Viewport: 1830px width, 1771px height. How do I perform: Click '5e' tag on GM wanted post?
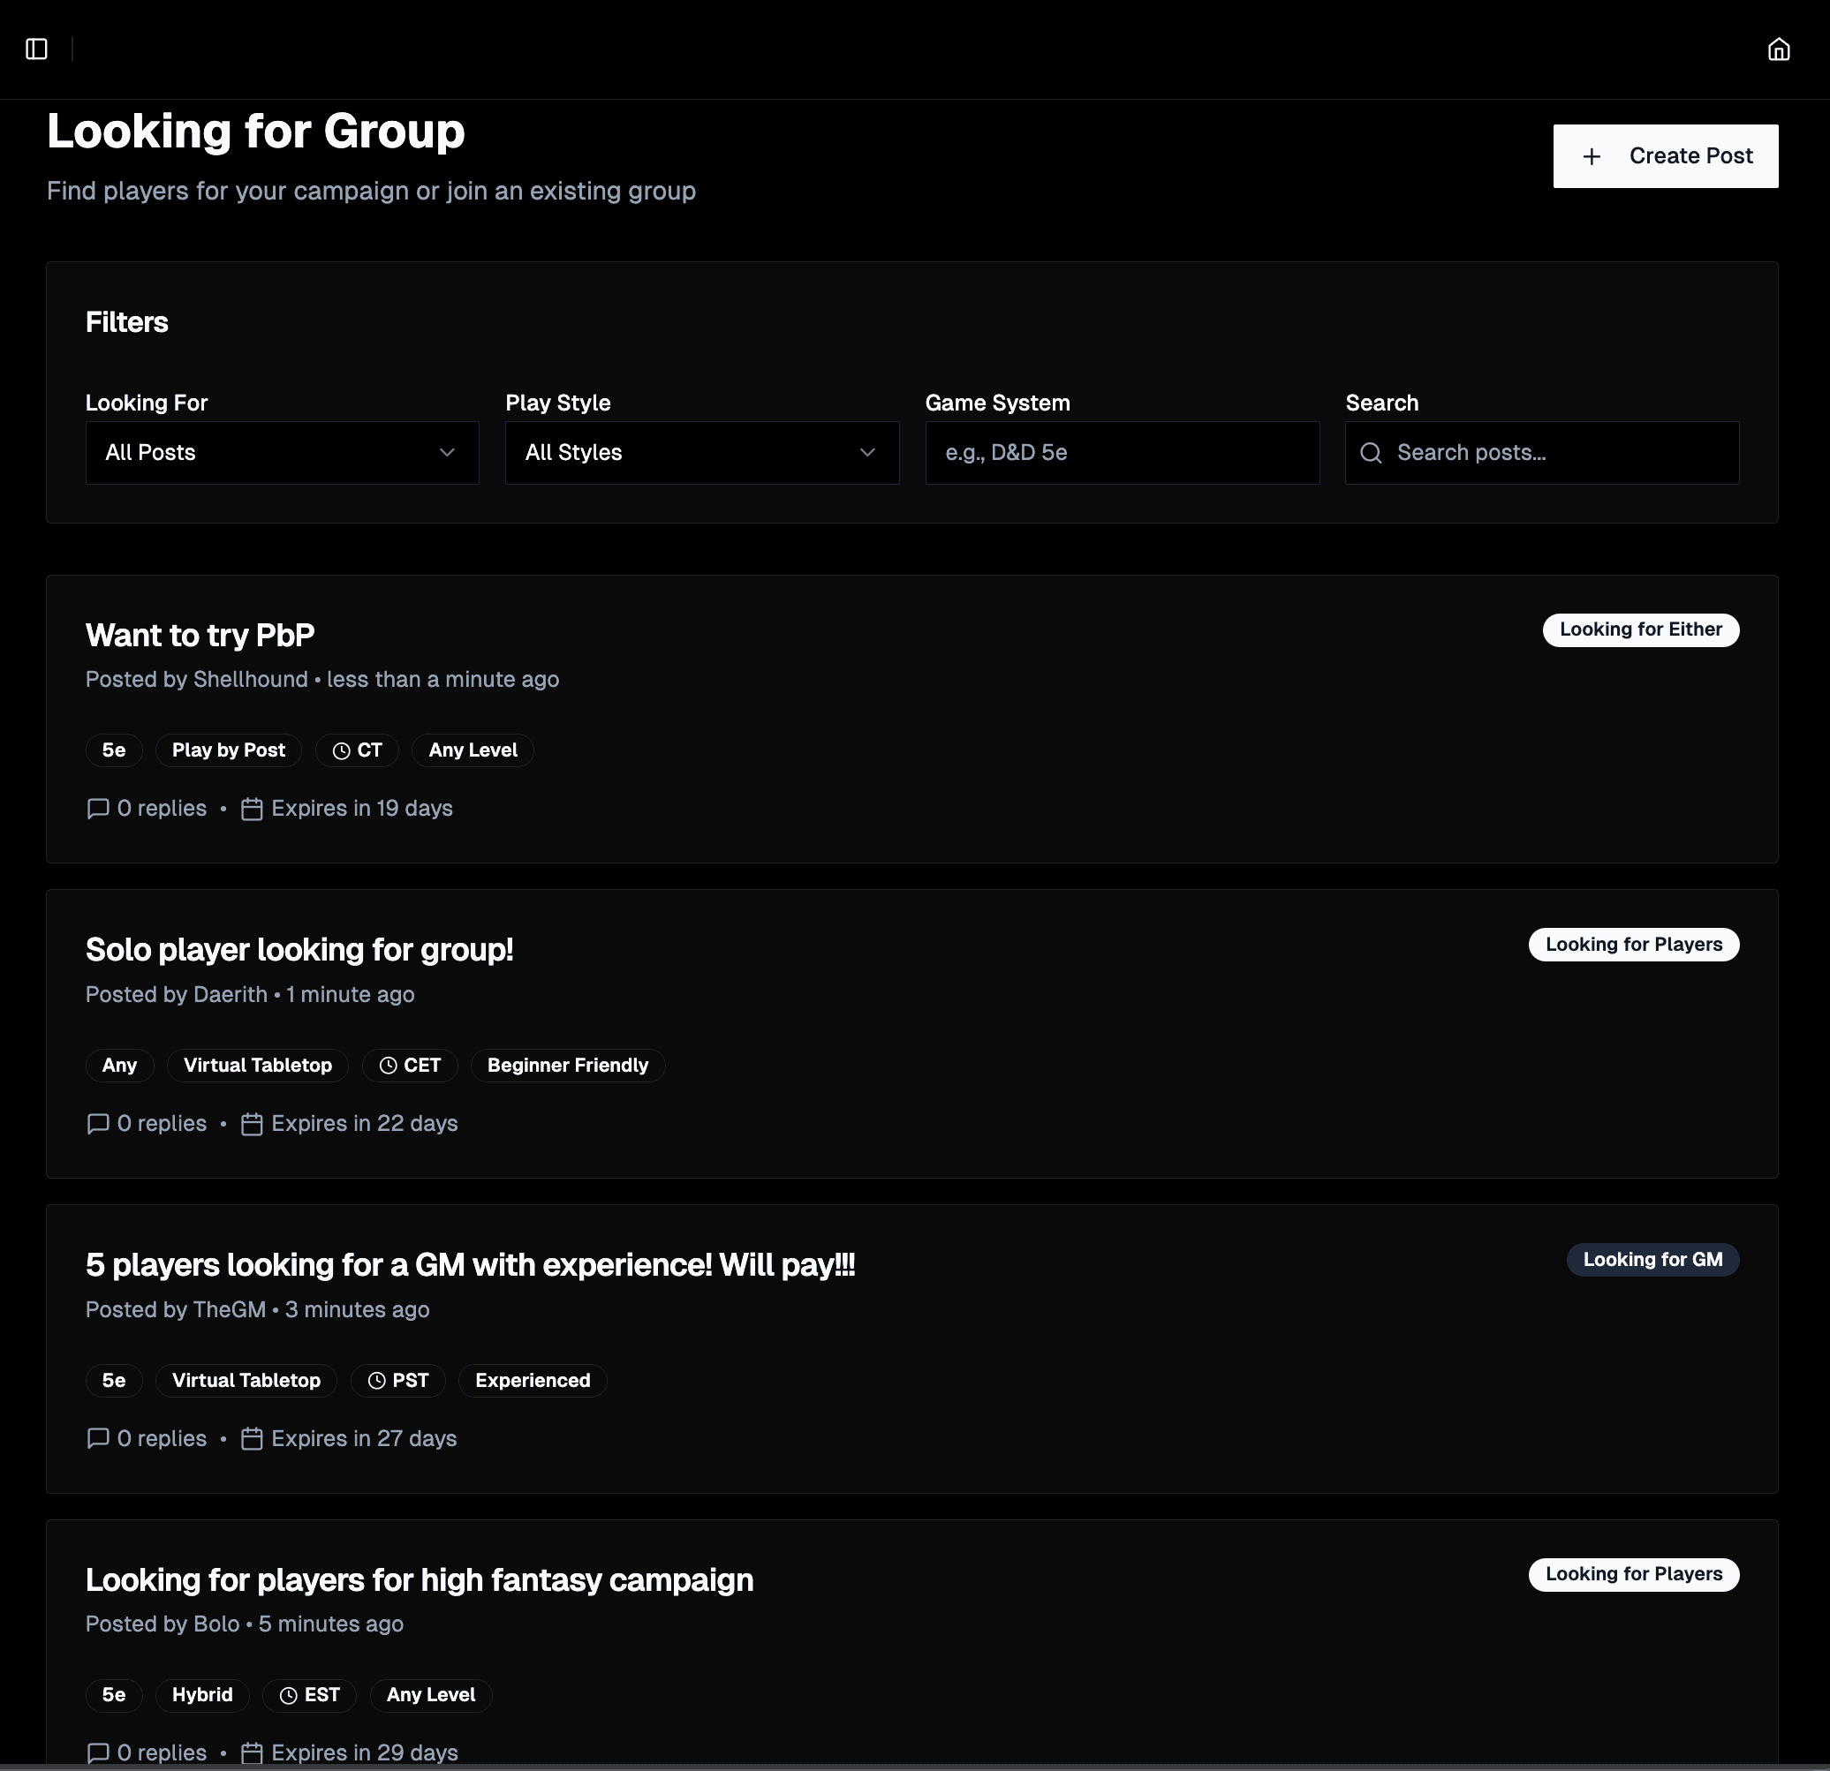114,1380
